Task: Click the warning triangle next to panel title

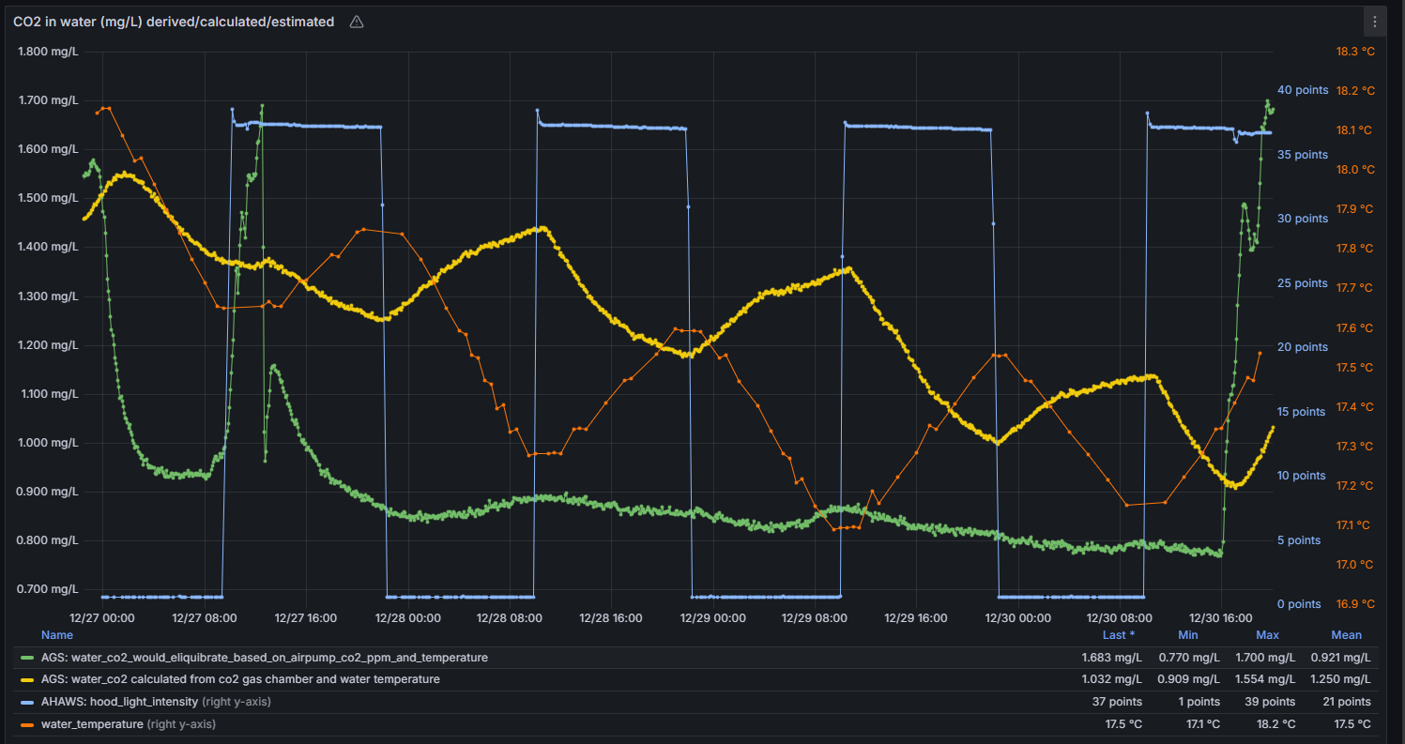Action: (x=357, y=22)
